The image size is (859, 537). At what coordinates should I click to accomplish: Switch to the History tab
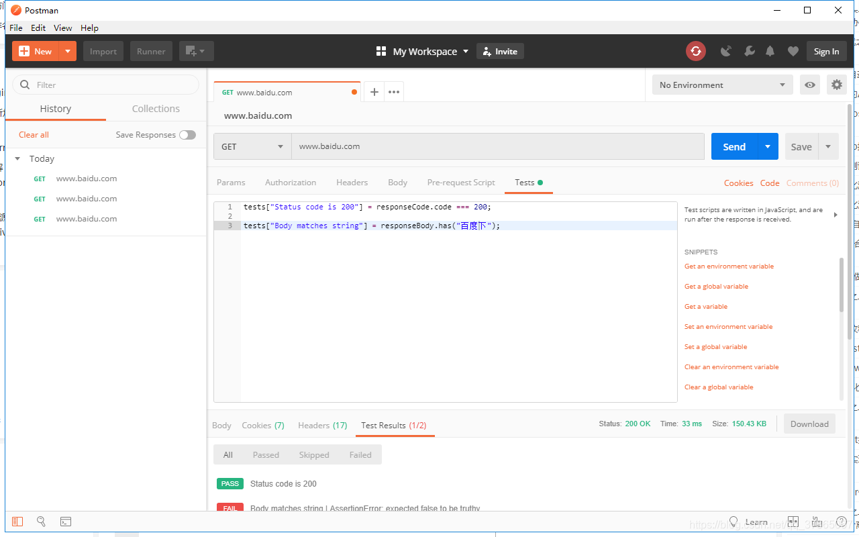(x=56, y=109)
